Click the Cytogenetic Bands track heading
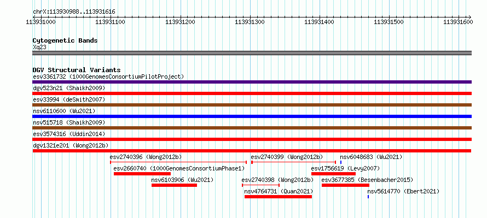Image resolution: width=487 pixels, height=218 pixels. click(x=65, y=40)
